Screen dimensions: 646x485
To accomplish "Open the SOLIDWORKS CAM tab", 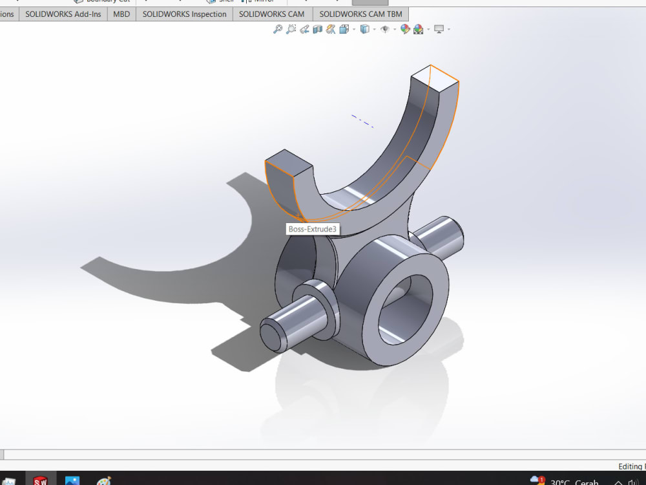I will [x=272, y=14].
